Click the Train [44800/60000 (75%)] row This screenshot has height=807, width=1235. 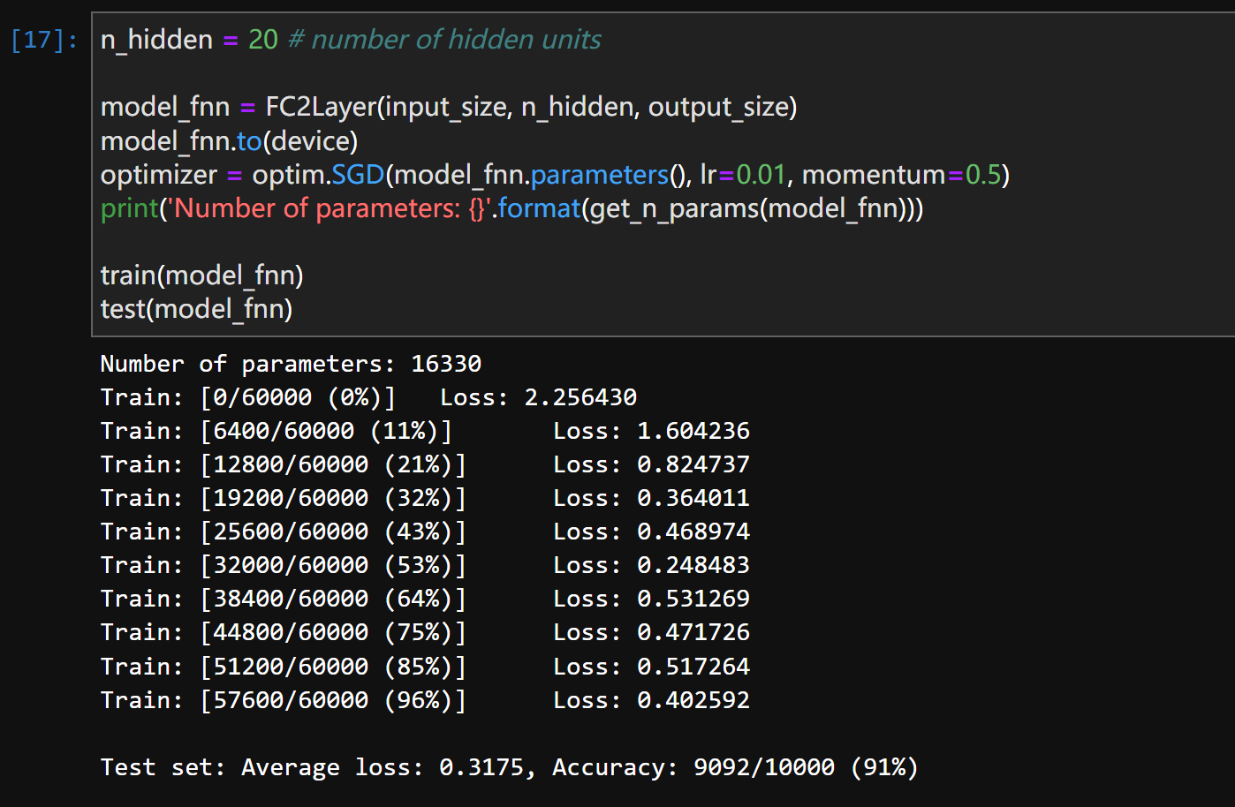[x=425, y=632]
